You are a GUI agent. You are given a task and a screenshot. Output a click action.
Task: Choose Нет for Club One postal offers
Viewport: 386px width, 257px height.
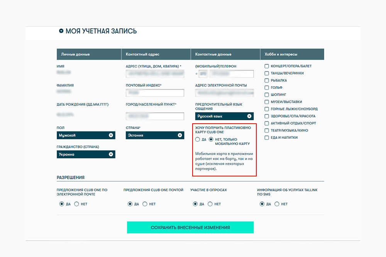point(145,204)
